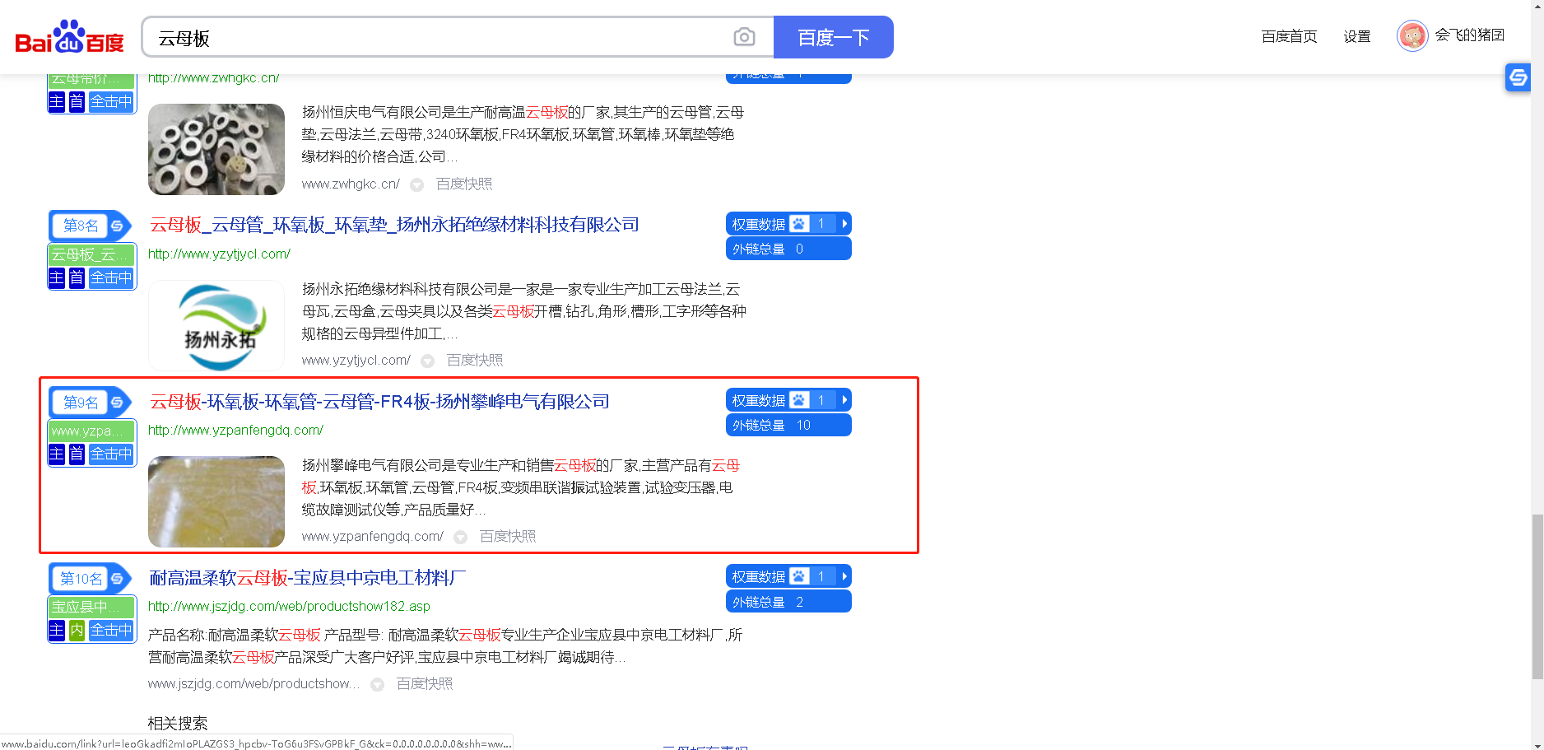Open 扬州攀峰电气有限公司 result title
Viewport: 1544px width, 750px height.
click(x=379, y=402)
